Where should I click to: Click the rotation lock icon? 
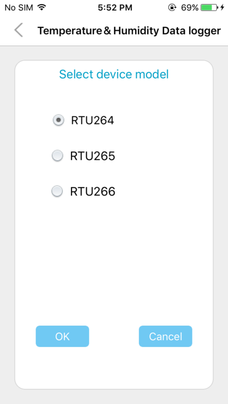pyautogui.click(x=172, y=8)
